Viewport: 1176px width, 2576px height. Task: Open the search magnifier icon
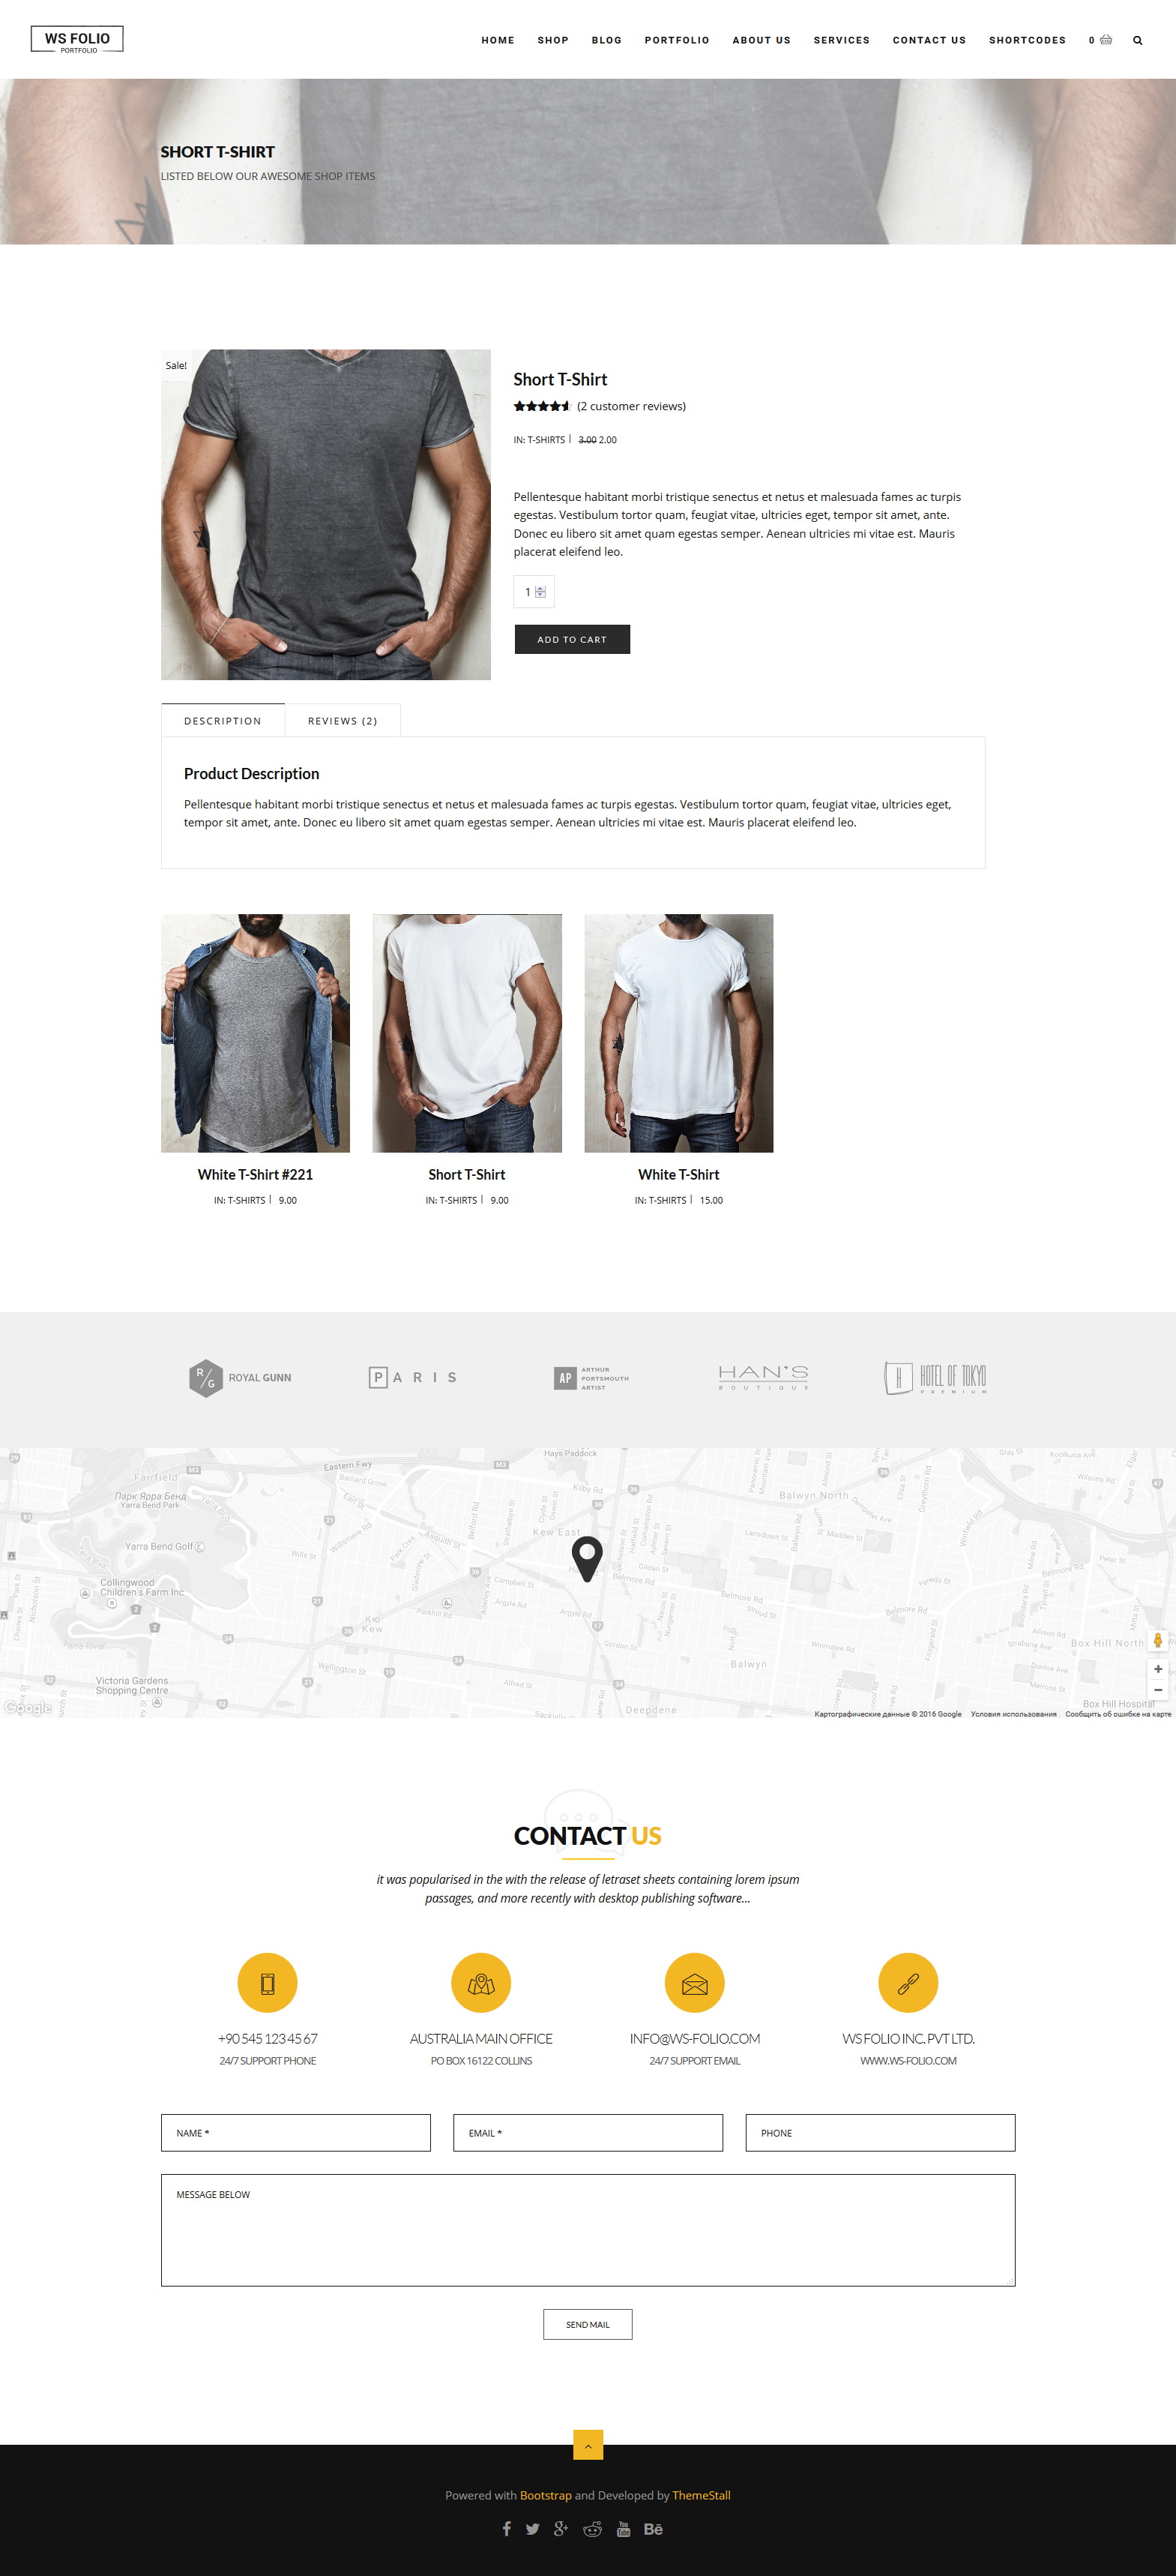click(1137, 40)
